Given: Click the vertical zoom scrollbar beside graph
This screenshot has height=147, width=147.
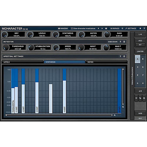Looking at the screenshot, I should click(123, 87).
